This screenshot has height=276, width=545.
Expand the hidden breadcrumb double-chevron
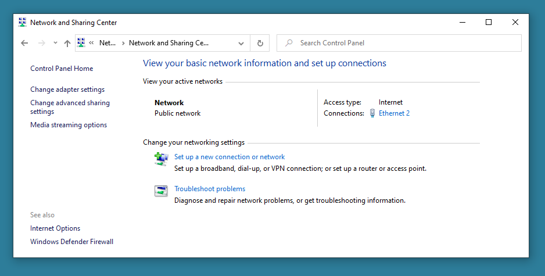coord(91,43)
